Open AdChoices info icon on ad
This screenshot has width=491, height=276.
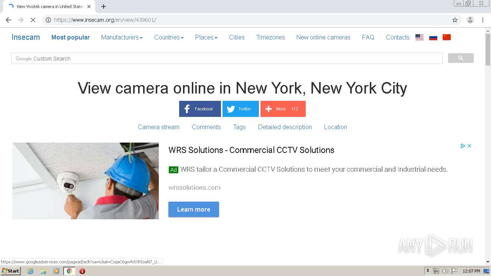(463, 146)
